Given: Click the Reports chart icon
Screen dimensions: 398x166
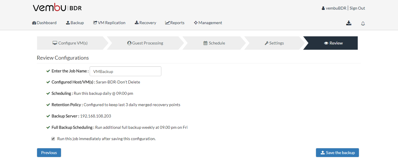Looking at the screenshot, I should (x=167, y=23).
